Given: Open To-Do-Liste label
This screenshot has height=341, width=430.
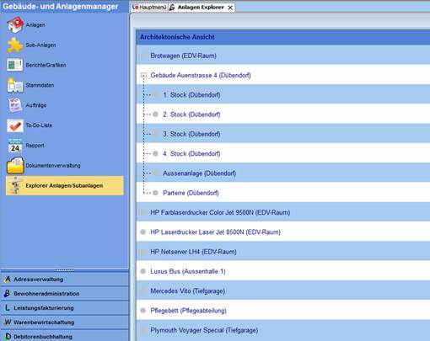Looking at the screenshot, I should tap(39, 125).
